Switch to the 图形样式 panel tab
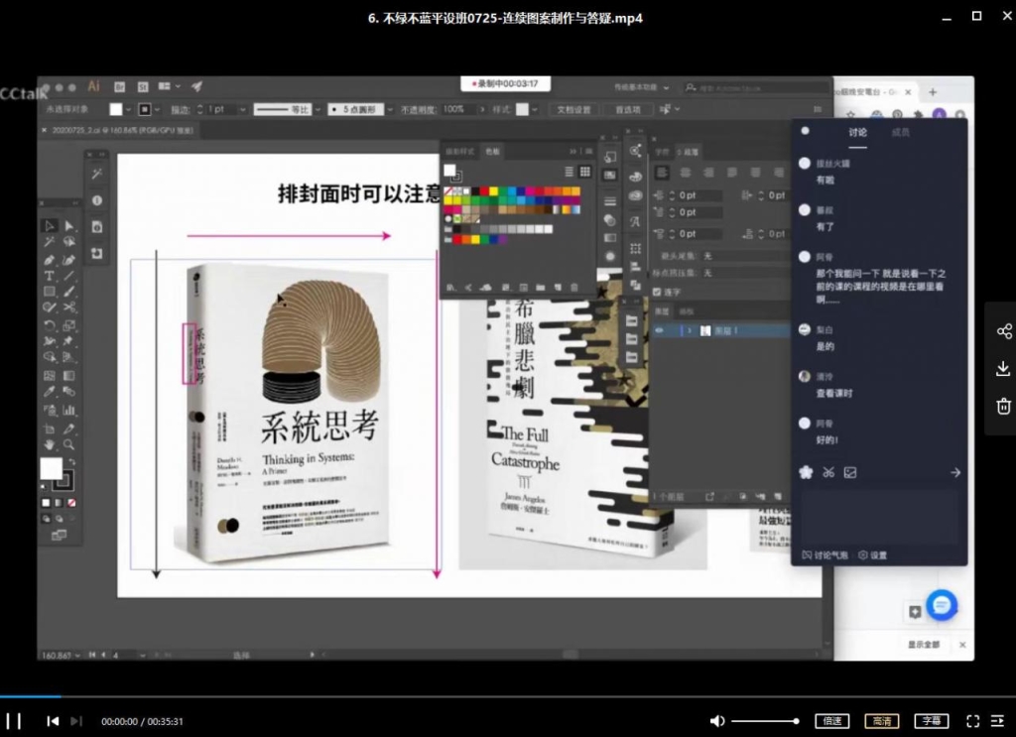 459,151
